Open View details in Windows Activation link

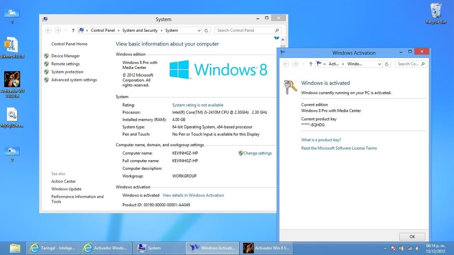(x=193, y=195)
